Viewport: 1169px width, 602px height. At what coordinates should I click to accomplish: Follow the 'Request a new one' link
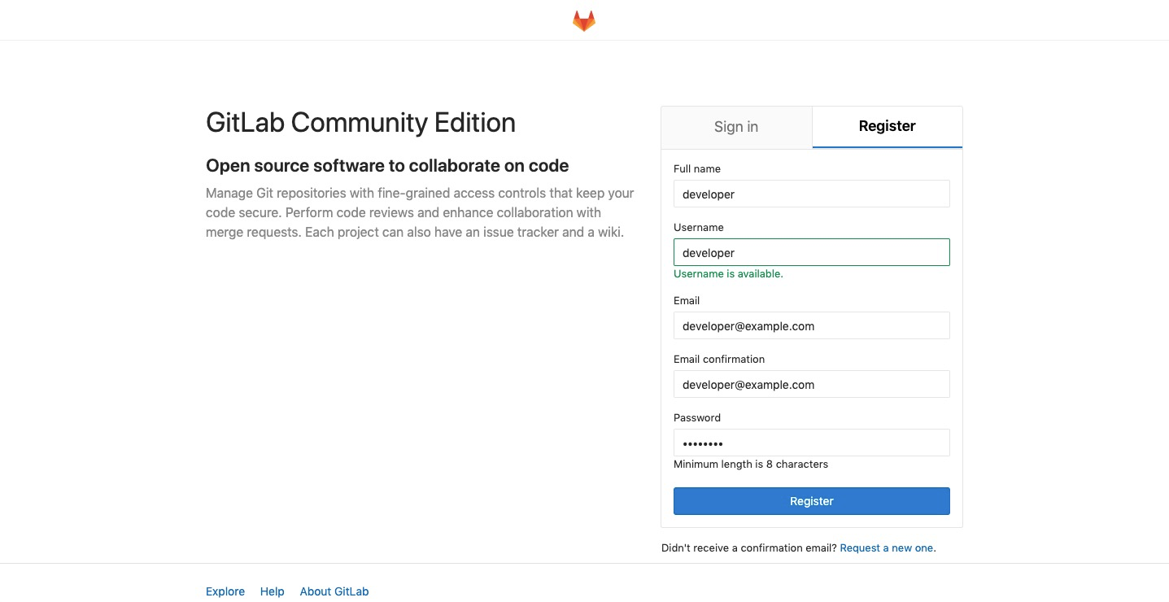887,548
